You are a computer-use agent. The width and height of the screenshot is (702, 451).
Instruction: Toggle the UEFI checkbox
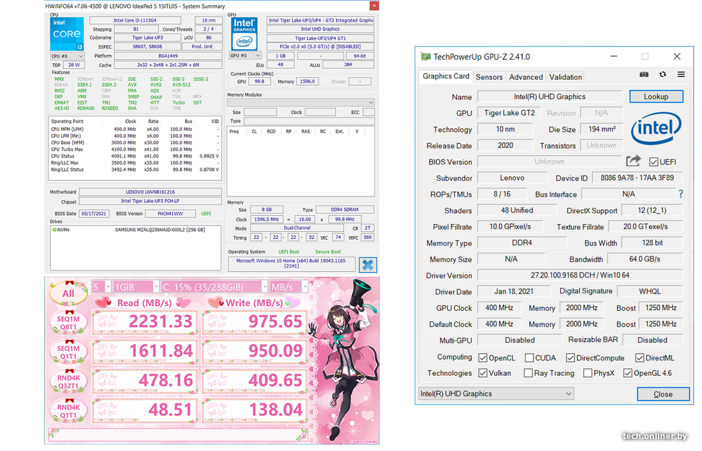653,162
